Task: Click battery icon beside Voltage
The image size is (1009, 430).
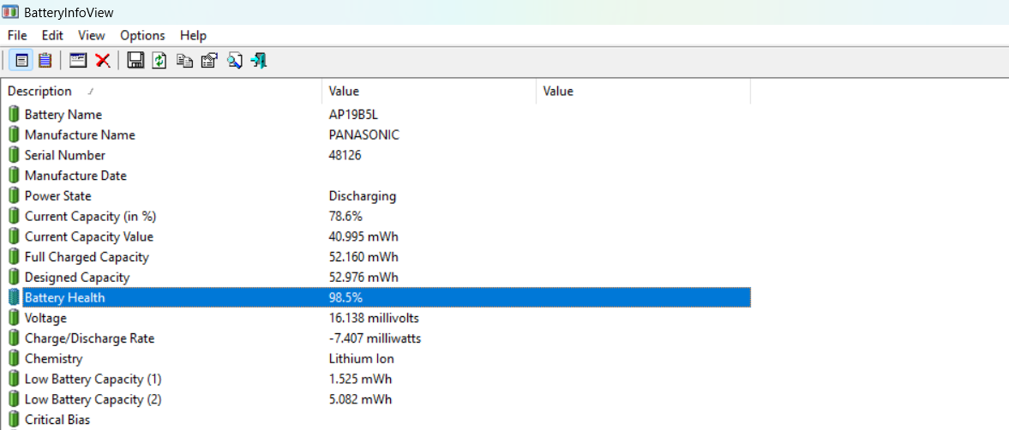Action: [15, 318]
